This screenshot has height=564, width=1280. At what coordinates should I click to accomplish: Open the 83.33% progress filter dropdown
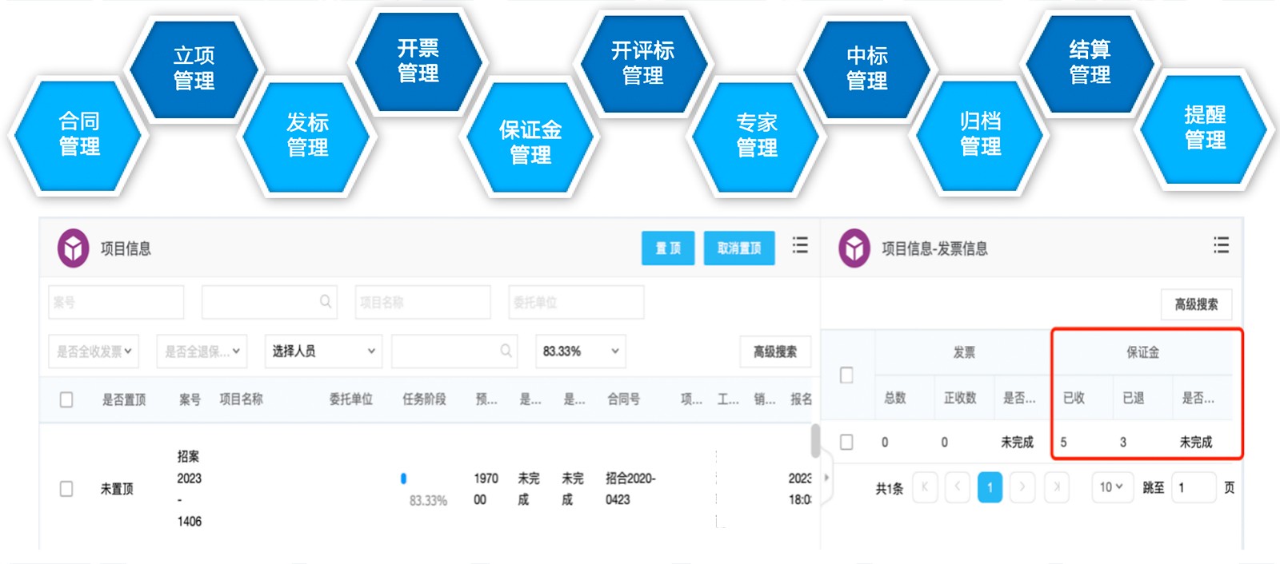580,351
